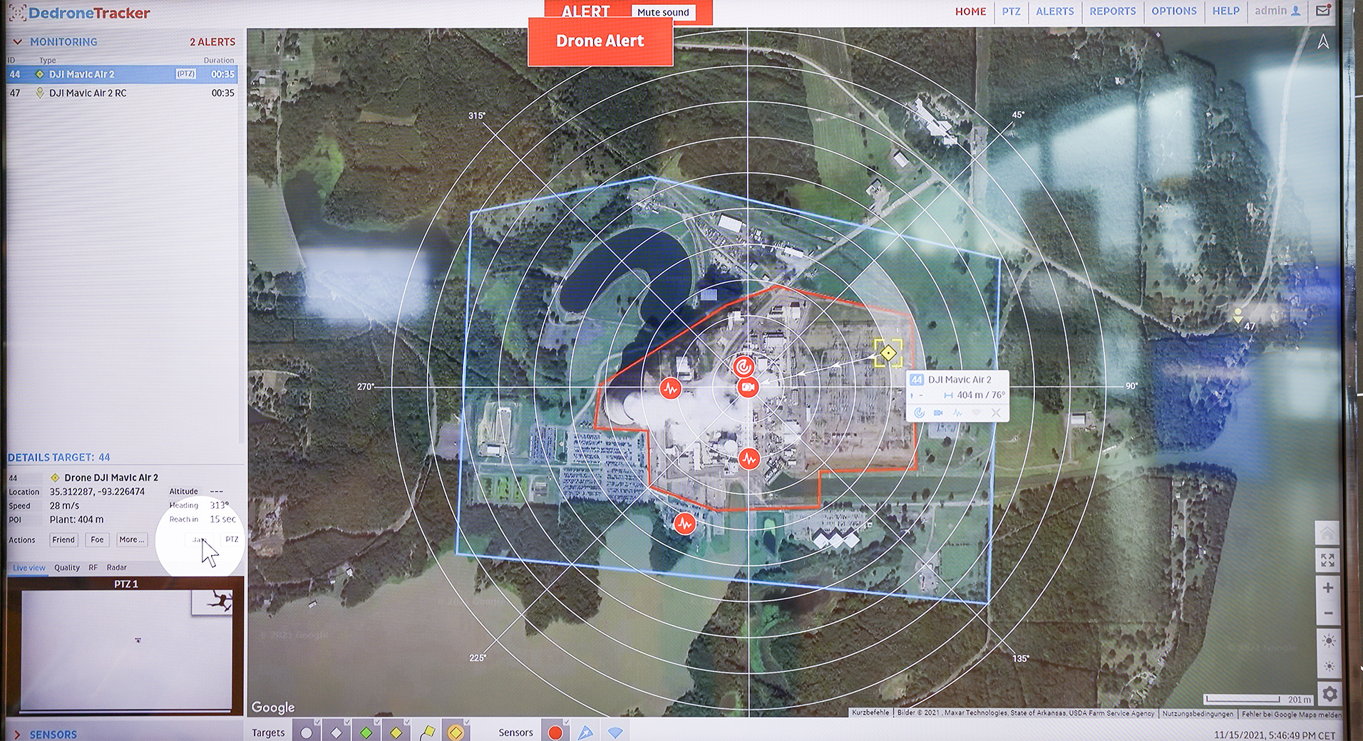Switch to the Radar tab
The height and width of the screenshot is (741, 1363).
[117, 568]
